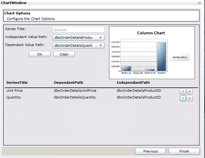Click the Bellevue bar in chart preview
205x158 pixels.
[126, 68]
